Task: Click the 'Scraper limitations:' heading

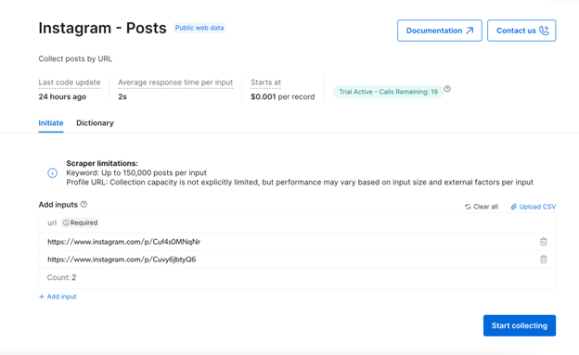Action: coord(102,163)
